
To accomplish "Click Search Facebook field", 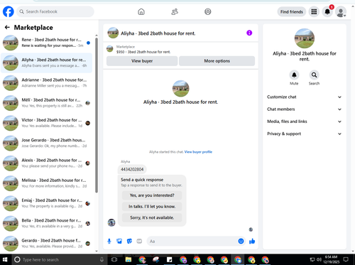I will pyautogui.click(x=55, y=11).
